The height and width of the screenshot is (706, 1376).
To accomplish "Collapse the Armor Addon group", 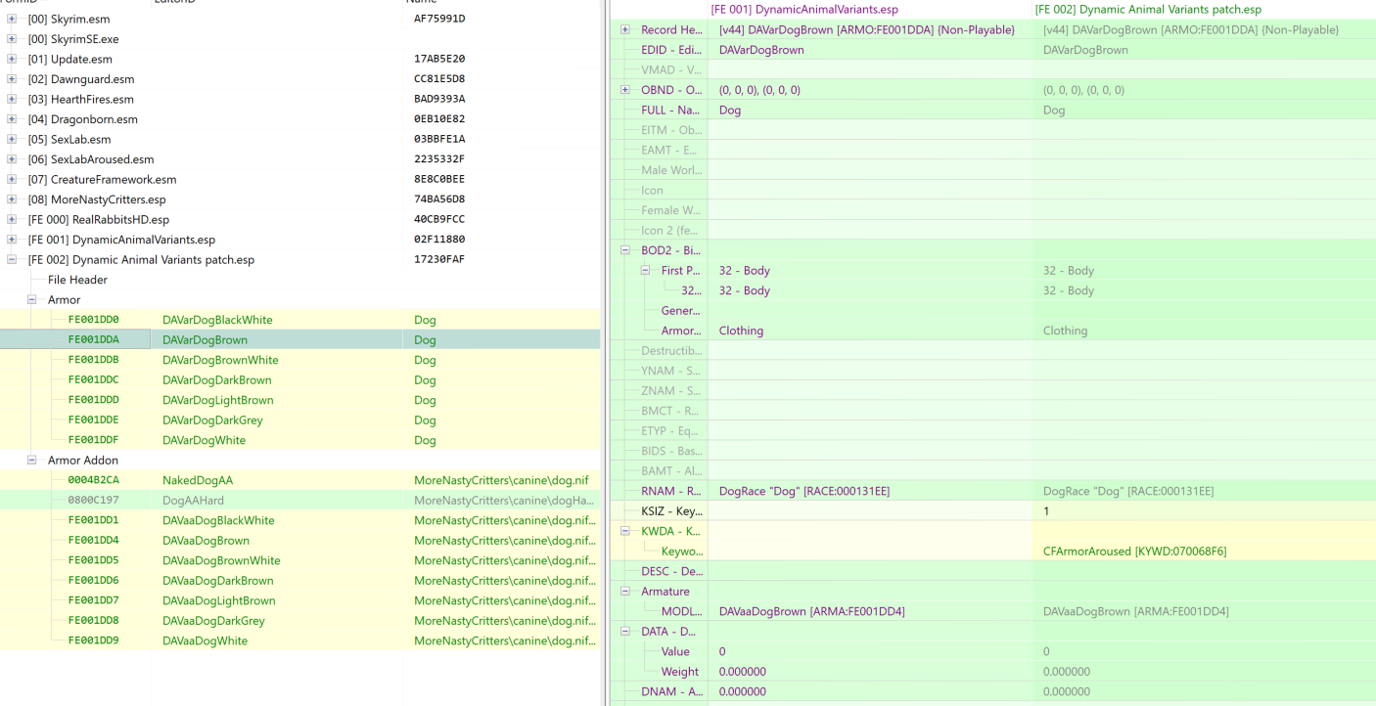I will [x=31, y=460].
